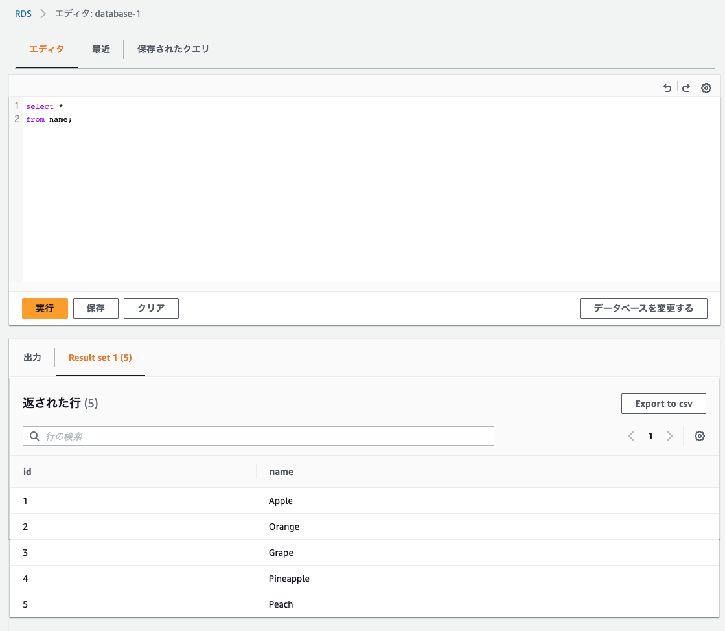The height and width of the screenshot is (631, 725).
Task: Select the Result set 1 (5) tab
Action: (x=100, y=357)
